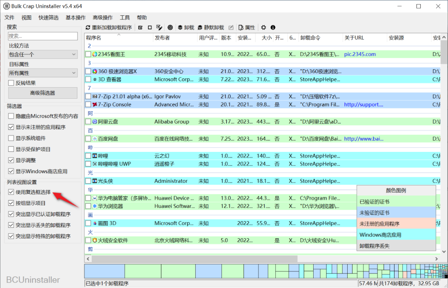Click the 卸载 uninstall toolbar button
The width and height of the screenshot is (448, 288).
click(x=186, y=27)
